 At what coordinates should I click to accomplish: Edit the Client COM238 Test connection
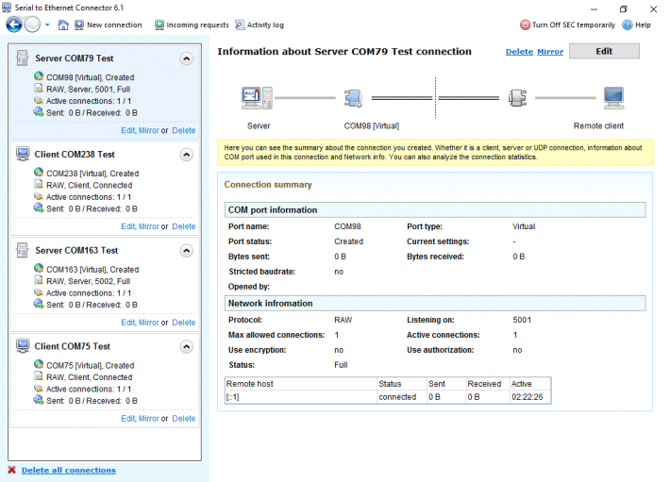point(127,226)
